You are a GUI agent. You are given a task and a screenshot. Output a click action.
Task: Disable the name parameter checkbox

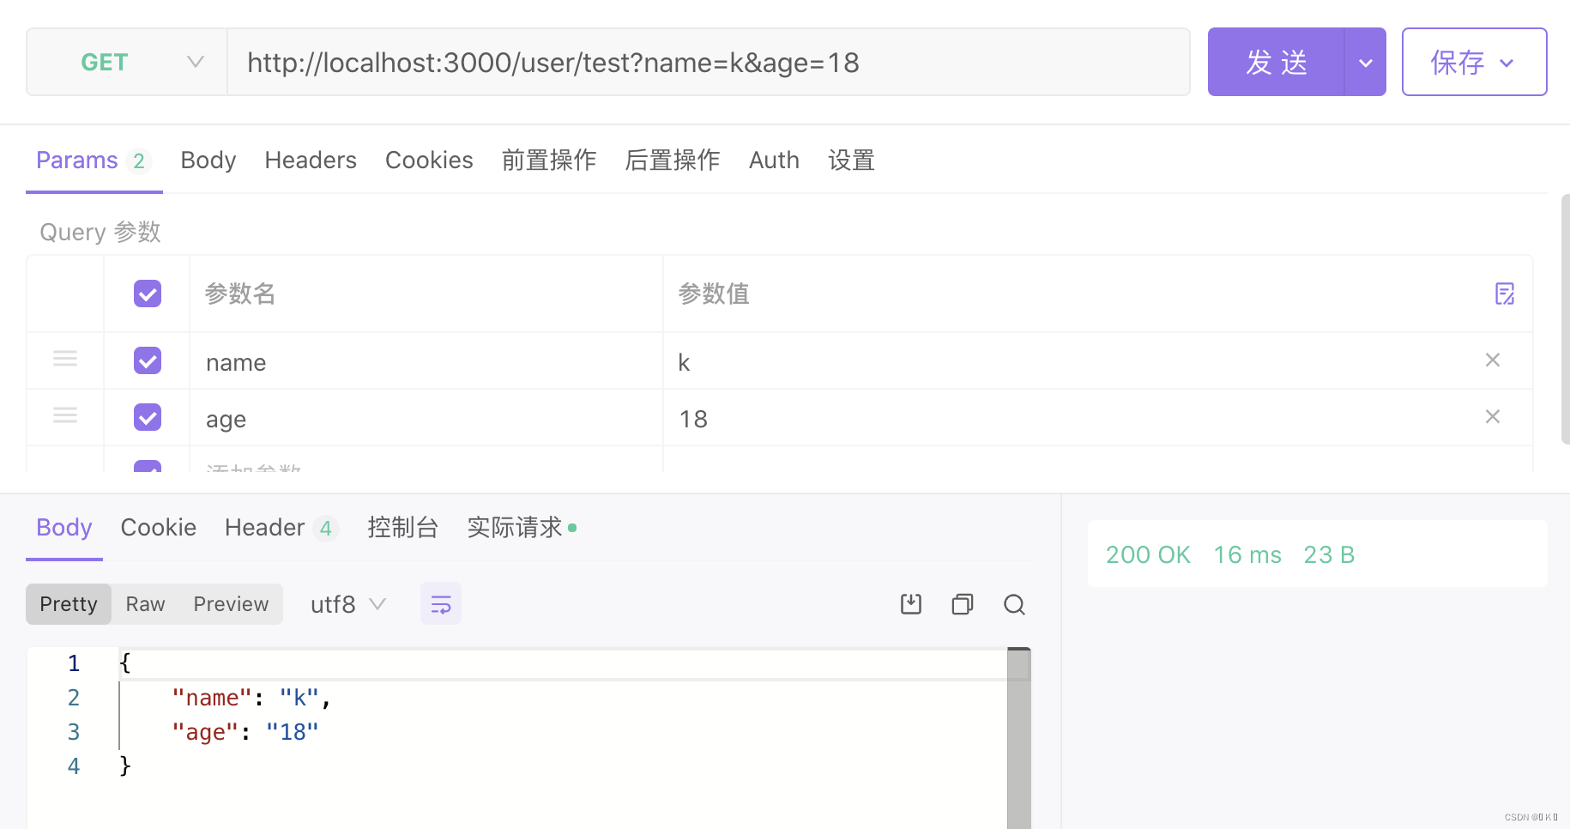pos(147,360)
